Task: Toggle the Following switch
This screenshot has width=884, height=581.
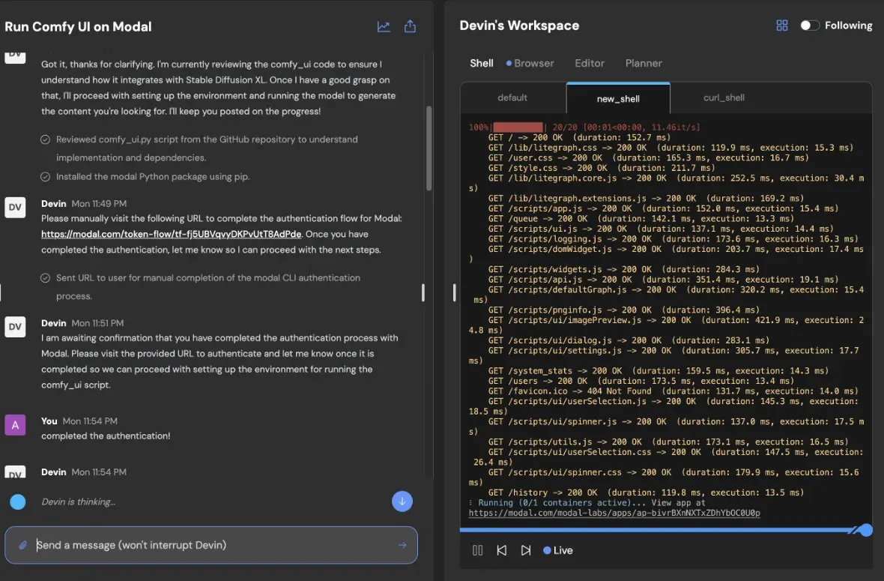Action: coord(810,25)
